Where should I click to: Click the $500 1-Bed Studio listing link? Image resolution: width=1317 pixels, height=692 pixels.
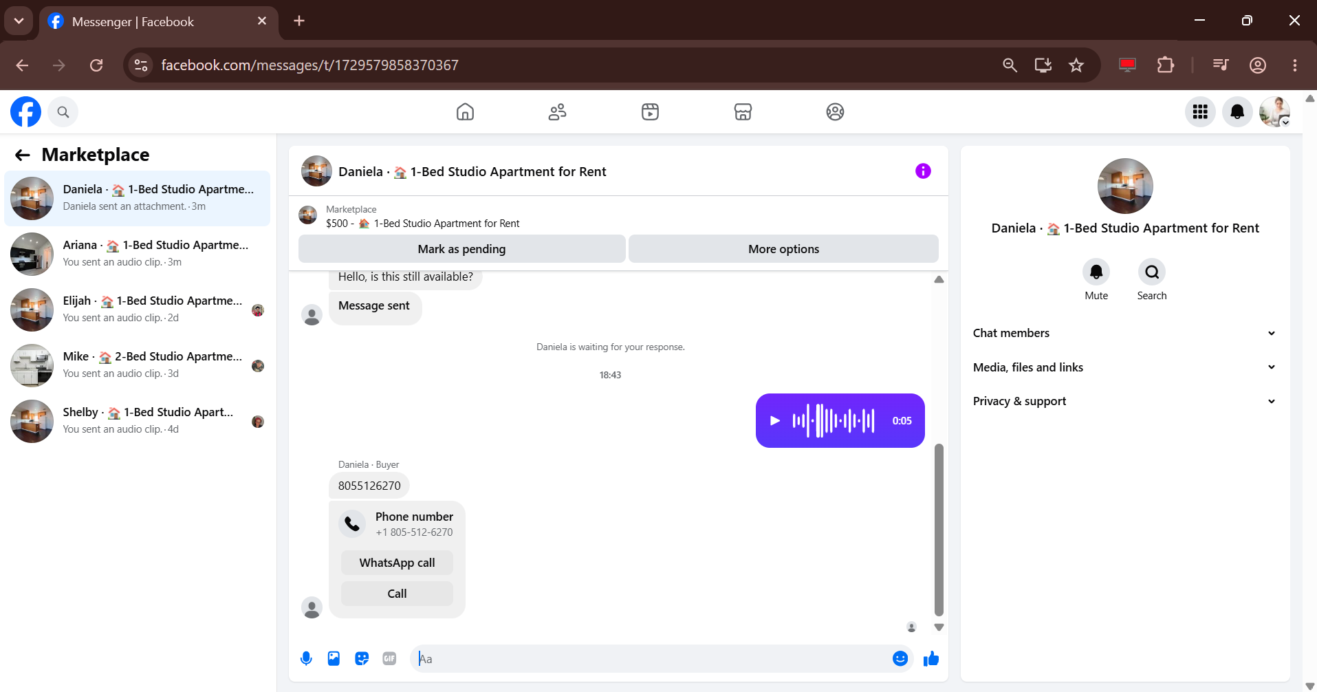pyautogui.click(x=422, y=224)
